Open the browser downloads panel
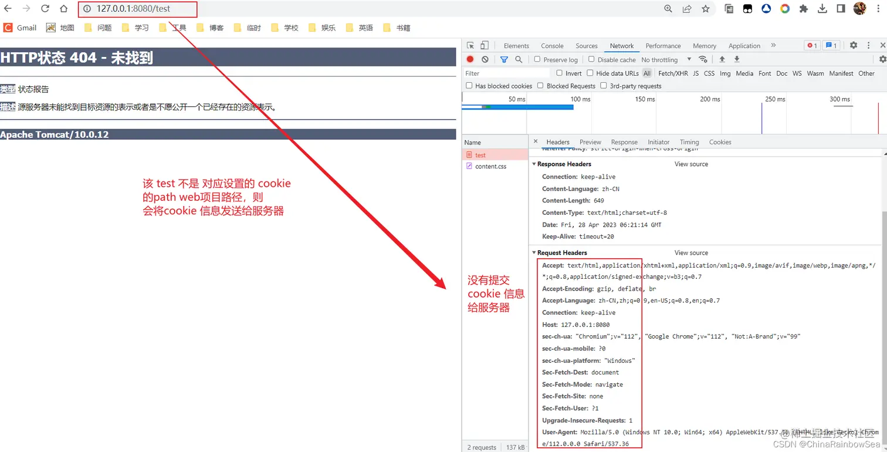The width and height of the screenshot is (887, 452). [x=822, y=9]
